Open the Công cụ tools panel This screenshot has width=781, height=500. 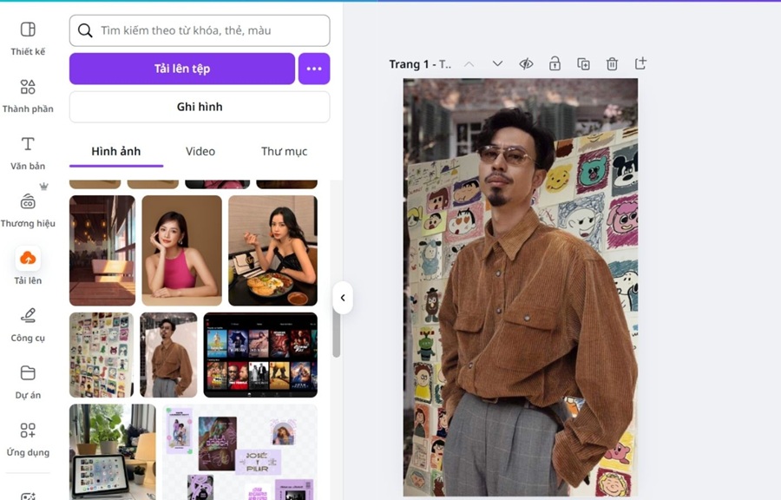point(28,325)
